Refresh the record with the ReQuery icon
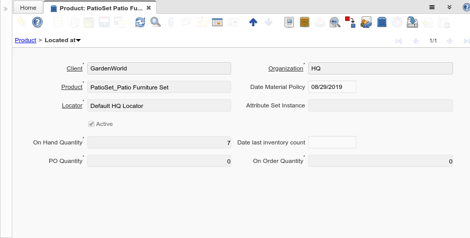 (140, 22)
